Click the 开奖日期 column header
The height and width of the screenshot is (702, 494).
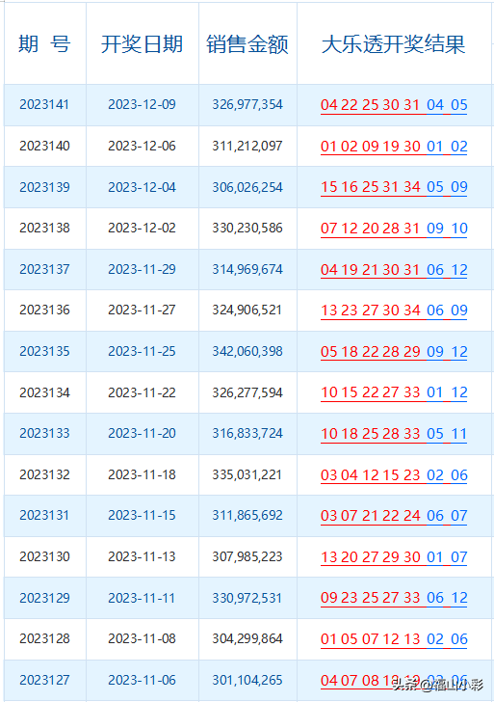[x=142, y=44]
